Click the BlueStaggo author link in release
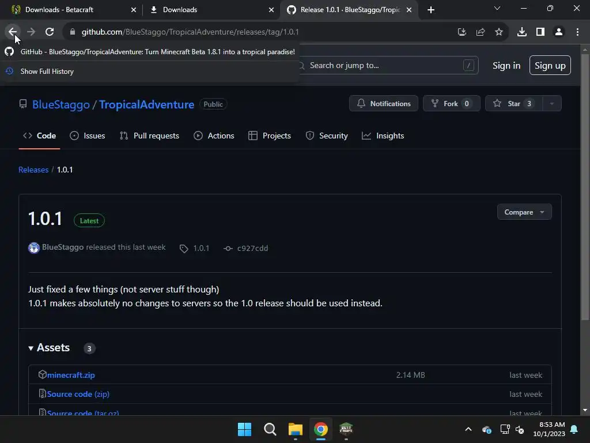This screenshot has width=590, height=443. [63, 247]
